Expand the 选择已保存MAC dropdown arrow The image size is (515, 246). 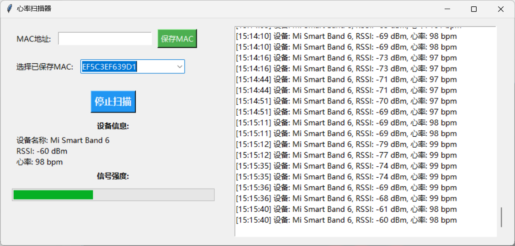pyautogui.click(x=180, y=67)
